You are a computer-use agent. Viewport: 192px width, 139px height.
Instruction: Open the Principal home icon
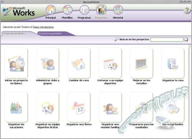[51, 10]
